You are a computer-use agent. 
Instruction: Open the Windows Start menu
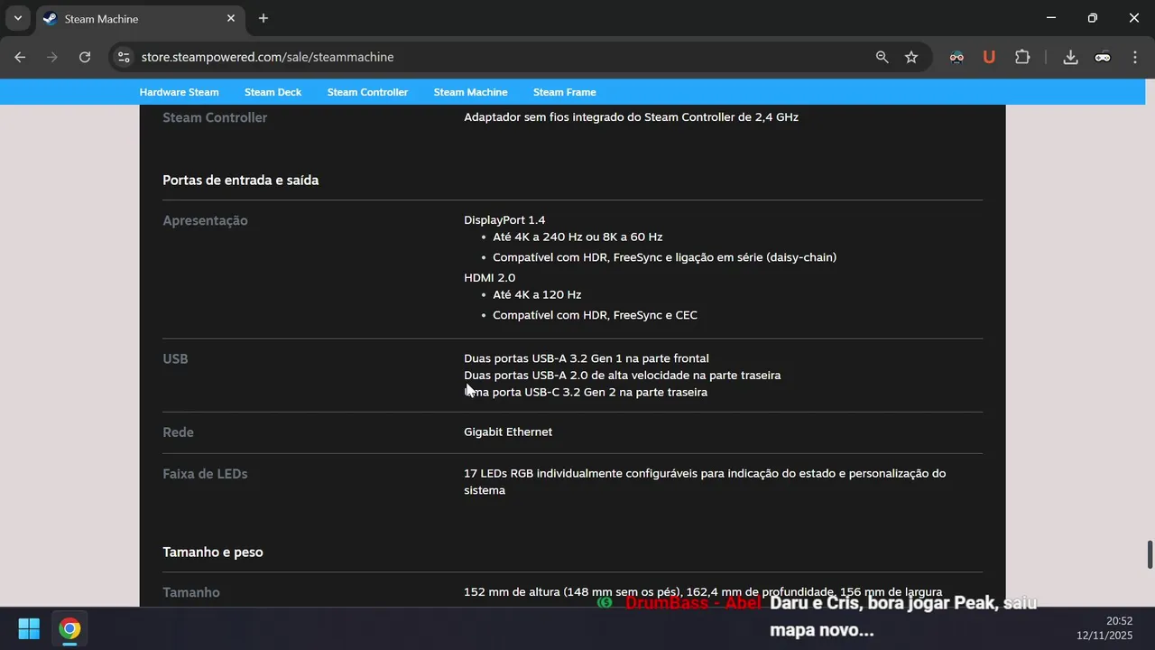click(29, 628)
